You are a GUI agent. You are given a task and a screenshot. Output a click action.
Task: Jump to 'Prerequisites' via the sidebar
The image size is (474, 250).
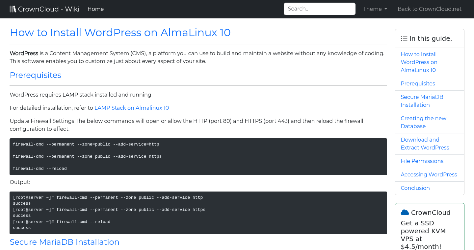418,83
